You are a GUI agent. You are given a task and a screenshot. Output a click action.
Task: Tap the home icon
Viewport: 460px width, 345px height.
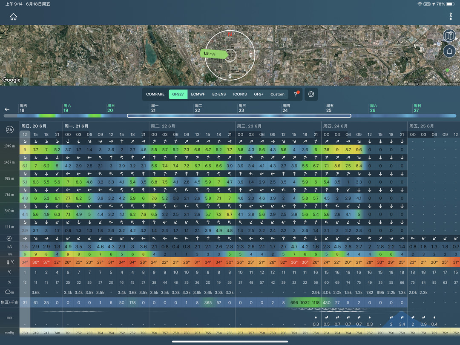click(14, 17)
